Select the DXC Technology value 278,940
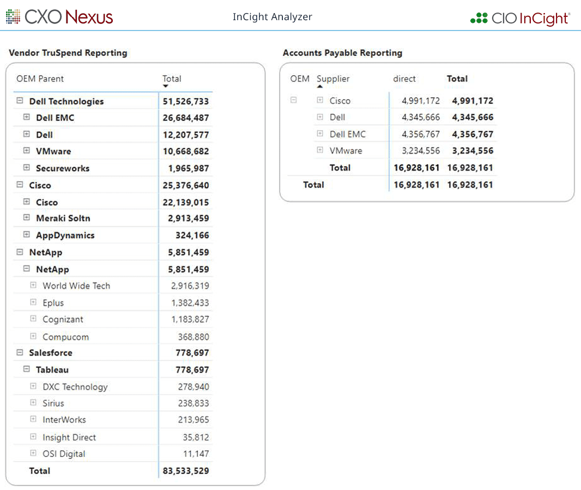The image size is (581, 490). (193, 387)
